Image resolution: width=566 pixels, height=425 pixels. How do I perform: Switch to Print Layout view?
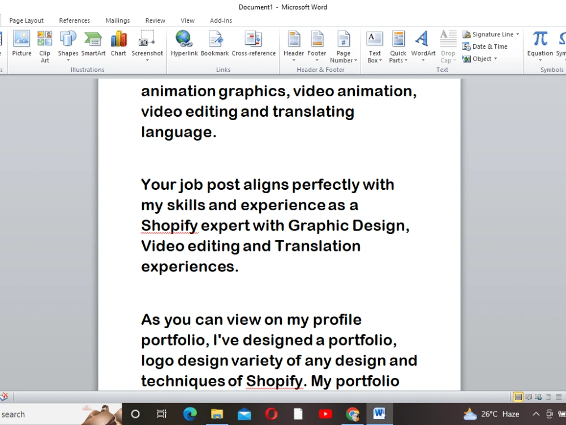518,397
